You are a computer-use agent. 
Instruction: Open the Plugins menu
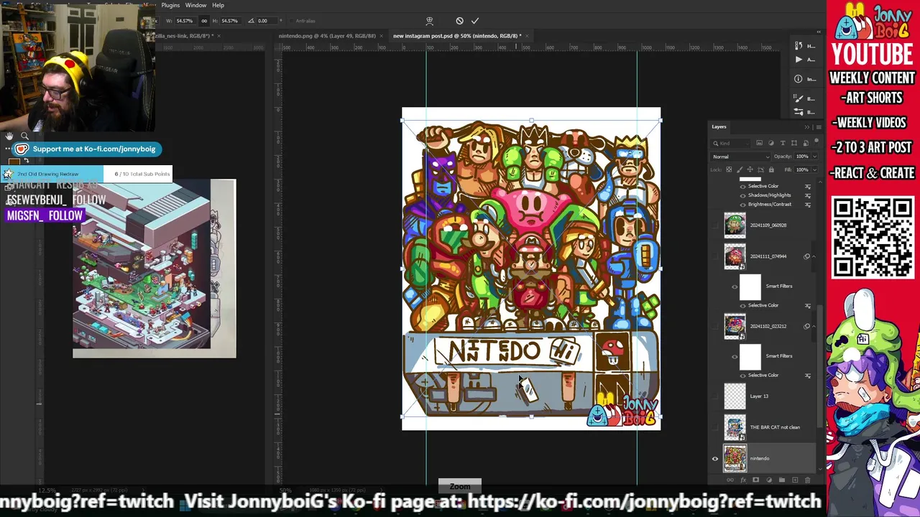[x=170, y=5]
